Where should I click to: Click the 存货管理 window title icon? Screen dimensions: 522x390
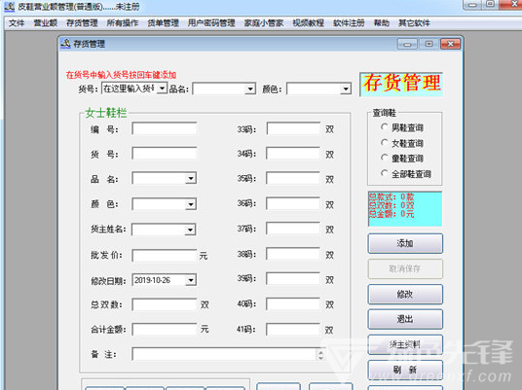(x=66, y=43)
